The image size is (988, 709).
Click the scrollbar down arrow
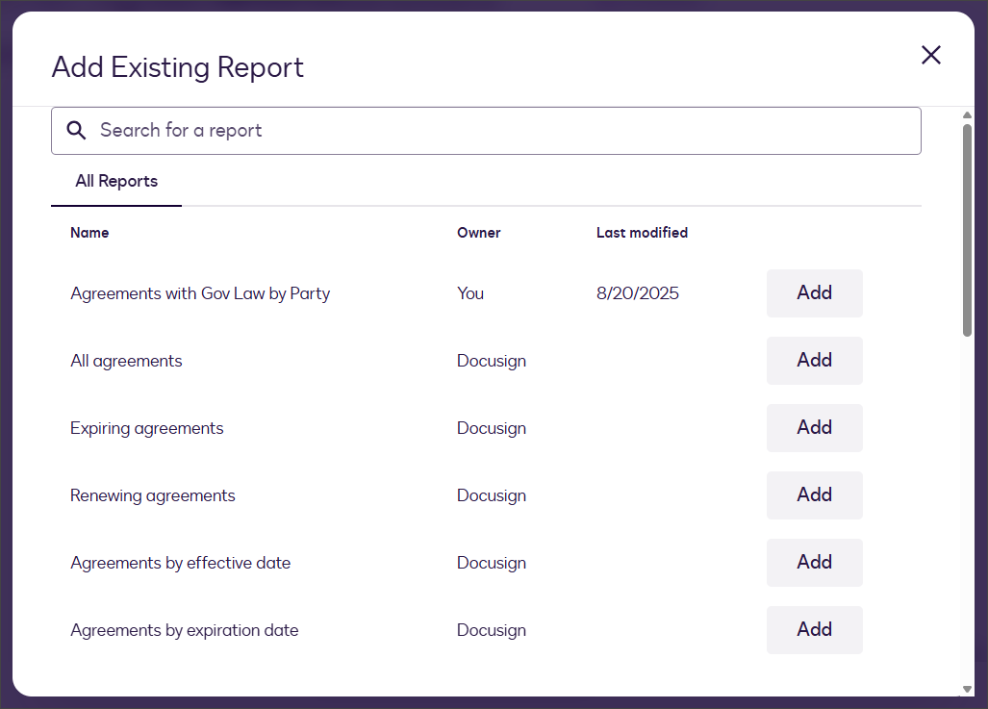coord(967,689)
